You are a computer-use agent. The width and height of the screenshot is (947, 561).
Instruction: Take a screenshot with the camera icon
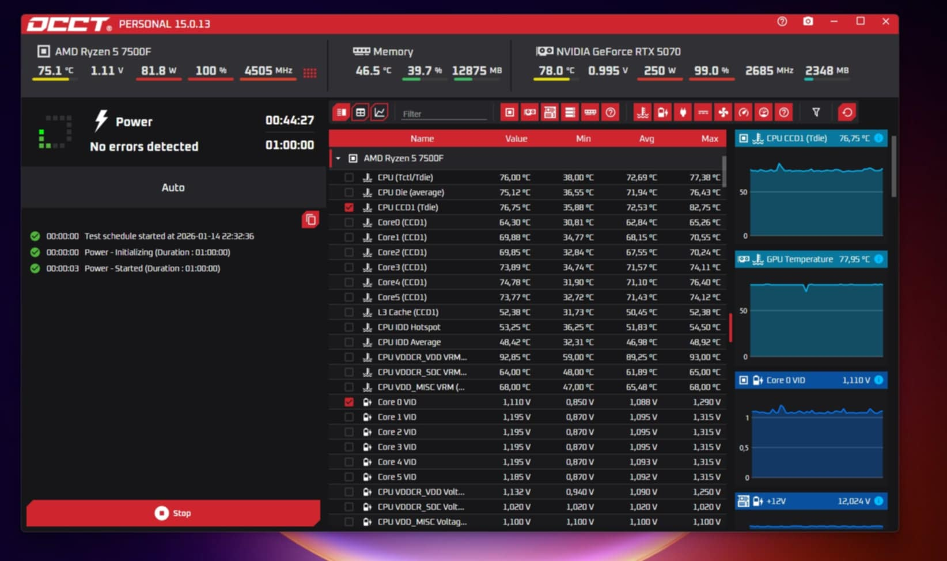pyautogui.click(x=808, y=21)
